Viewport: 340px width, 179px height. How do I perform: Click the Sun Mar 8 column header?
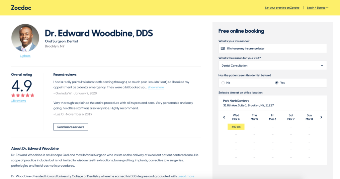[309, 117]
